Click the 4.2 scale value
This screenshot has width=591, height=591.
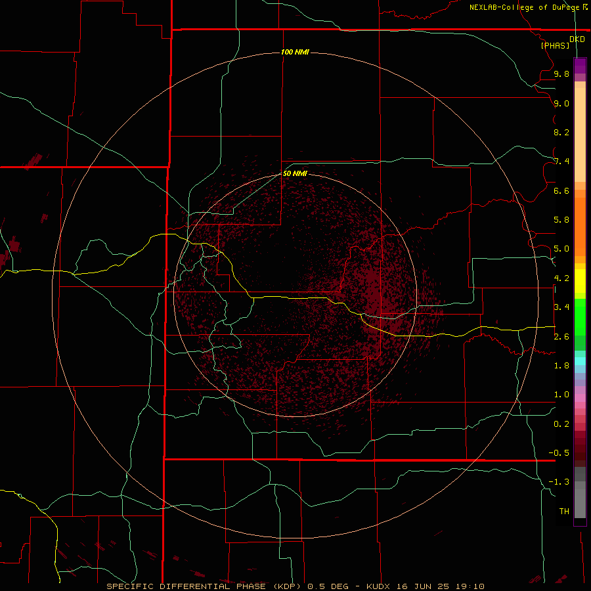(x=561, y=278)
